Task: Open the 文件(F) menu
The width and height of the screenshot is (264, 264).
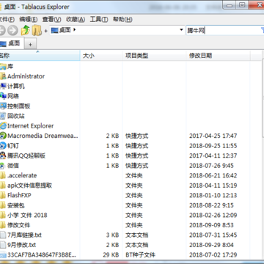Action: coord(7,19)
